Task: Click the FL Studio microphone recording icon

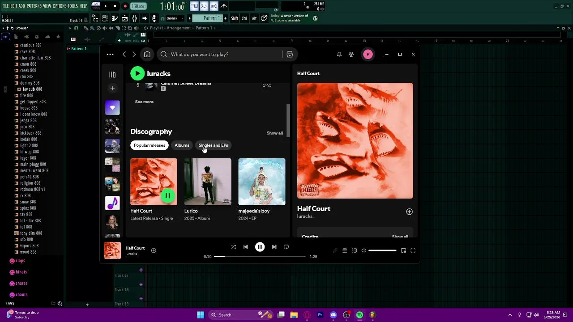Action: point(154,18)
